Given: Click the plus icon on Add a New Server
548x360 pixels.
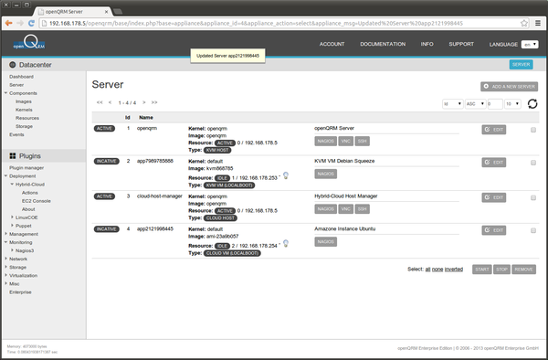Looking at the screenshot, I should (x=486, y=86).
